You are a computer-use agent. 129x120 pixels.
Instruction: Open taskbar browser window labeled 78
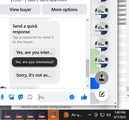pos(30,115)
